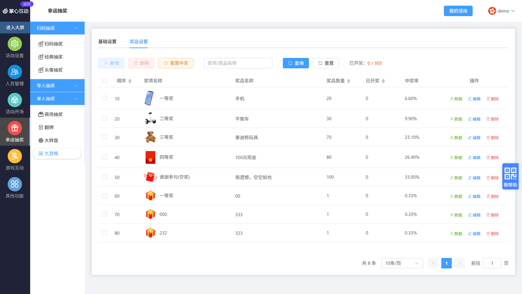Sort by 已开奖 column arrows
Image resolution: width=522 pixels, height=294 pixels.
coord(383,81)
